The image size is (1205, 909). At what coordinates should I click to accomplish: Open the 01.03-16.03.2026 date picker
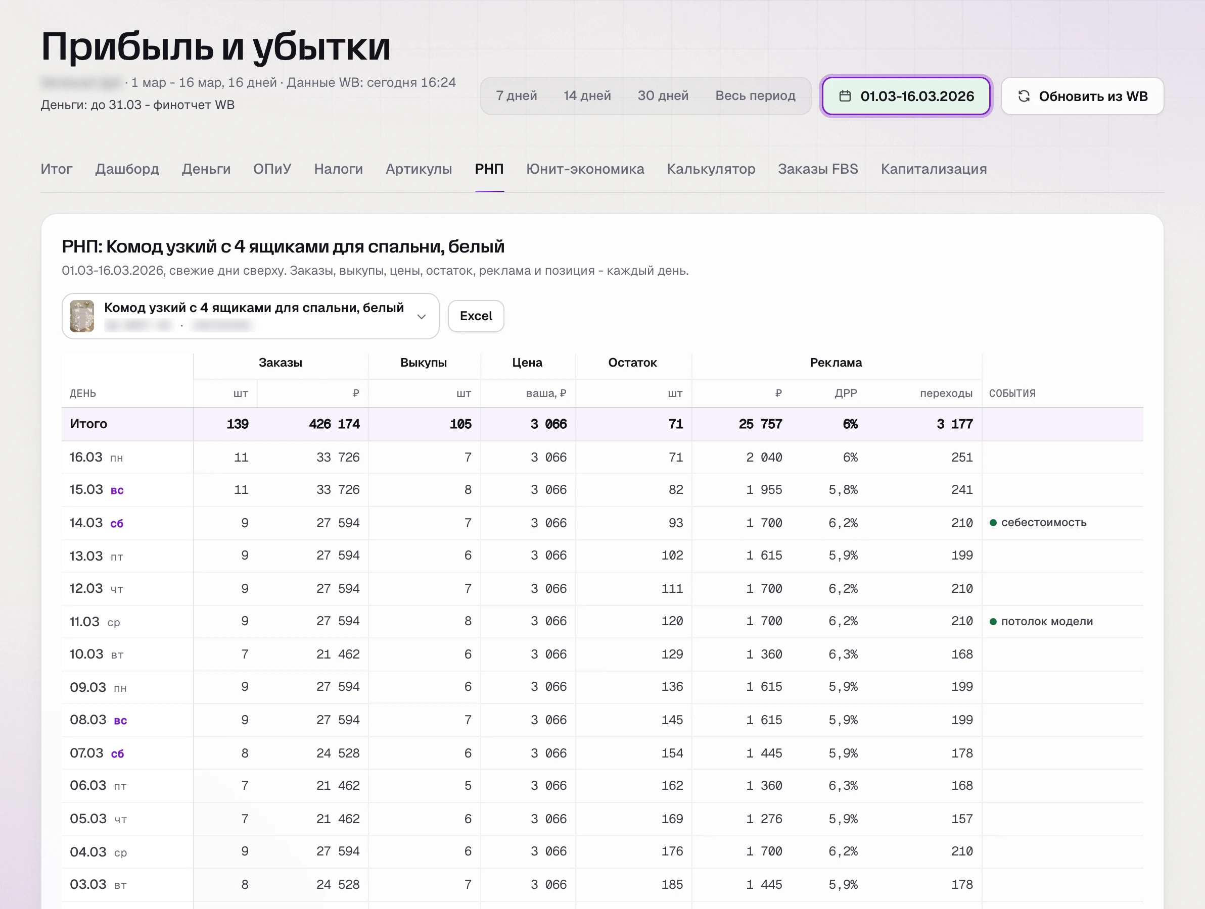point(906,96)
